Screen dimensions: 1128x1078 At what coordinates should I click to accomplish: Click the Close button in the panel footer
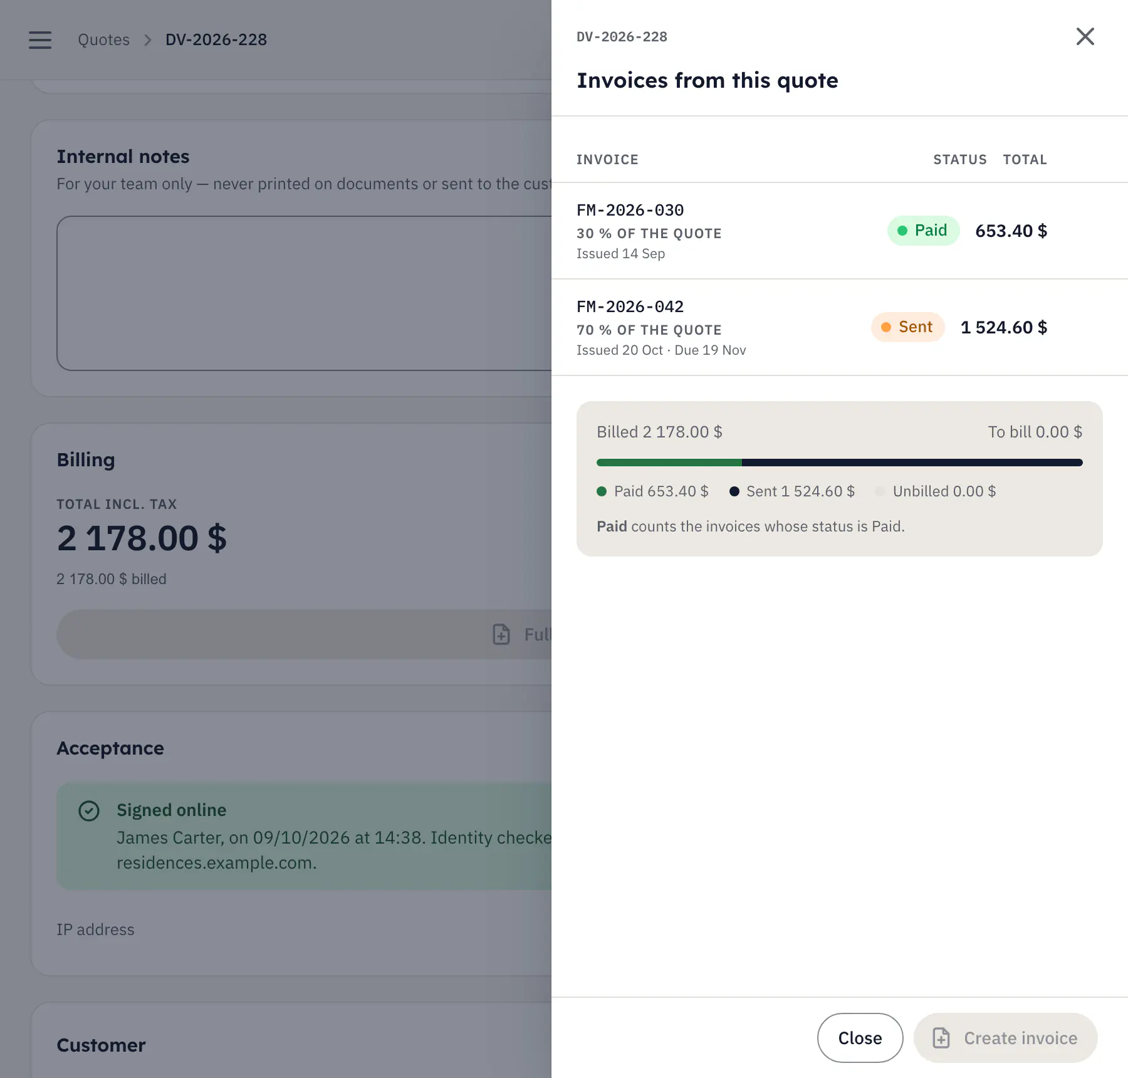[x=860, y=1038]
